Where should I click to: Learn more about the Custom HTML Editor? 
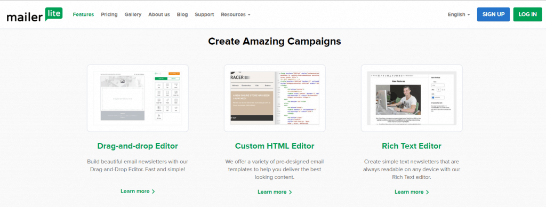tap(275, 192)
